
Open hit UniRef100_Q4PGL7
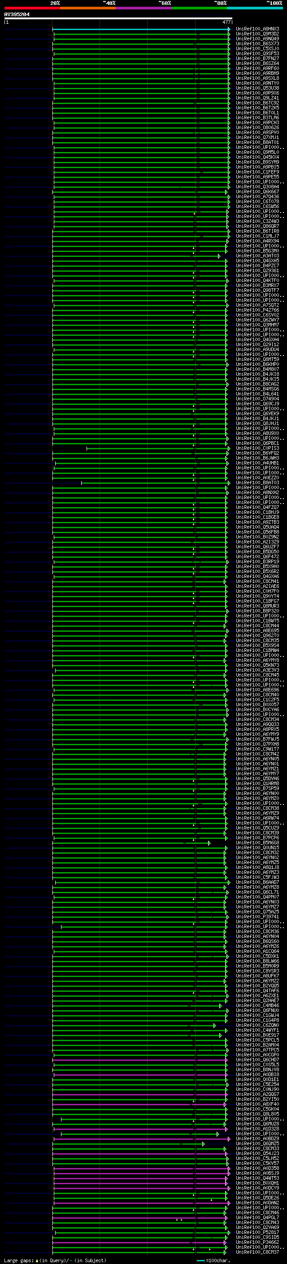[x=257, y=1218]
